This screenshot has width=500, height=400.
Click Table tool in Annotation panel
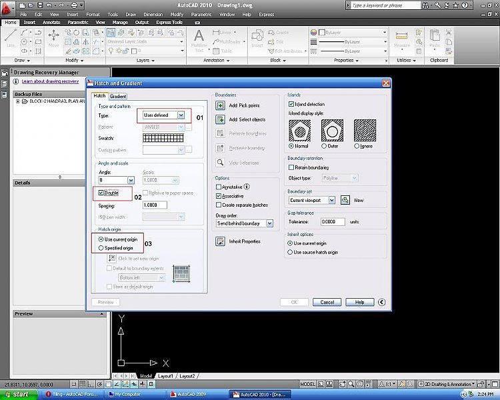pyautogui.click(x=222, y=51)
